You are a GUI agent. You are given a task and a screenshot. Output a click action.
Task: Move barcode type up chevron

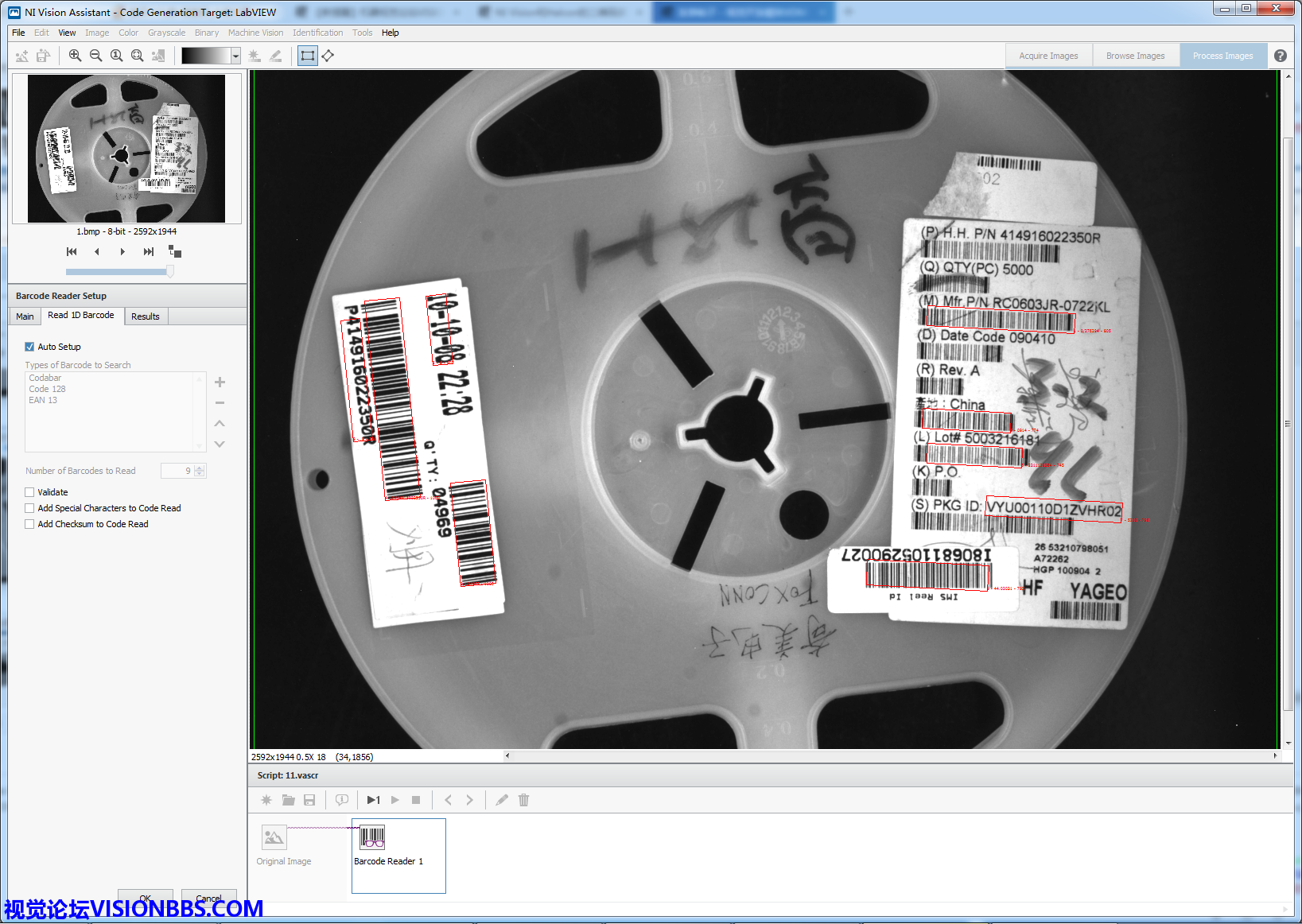click(x=220, y=423)
